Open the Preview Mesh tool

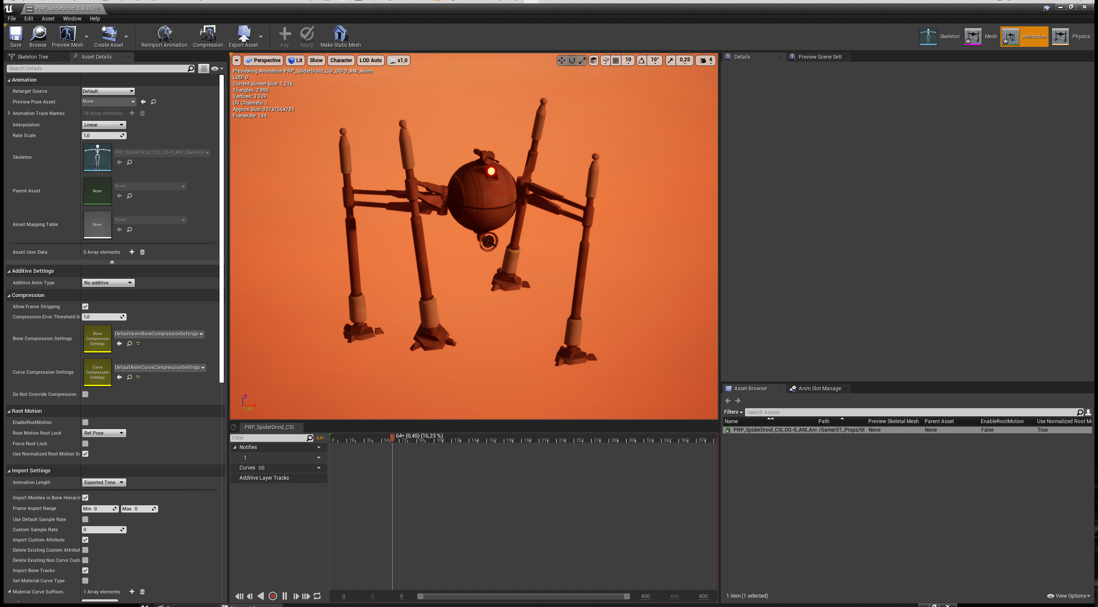point(67,36)
